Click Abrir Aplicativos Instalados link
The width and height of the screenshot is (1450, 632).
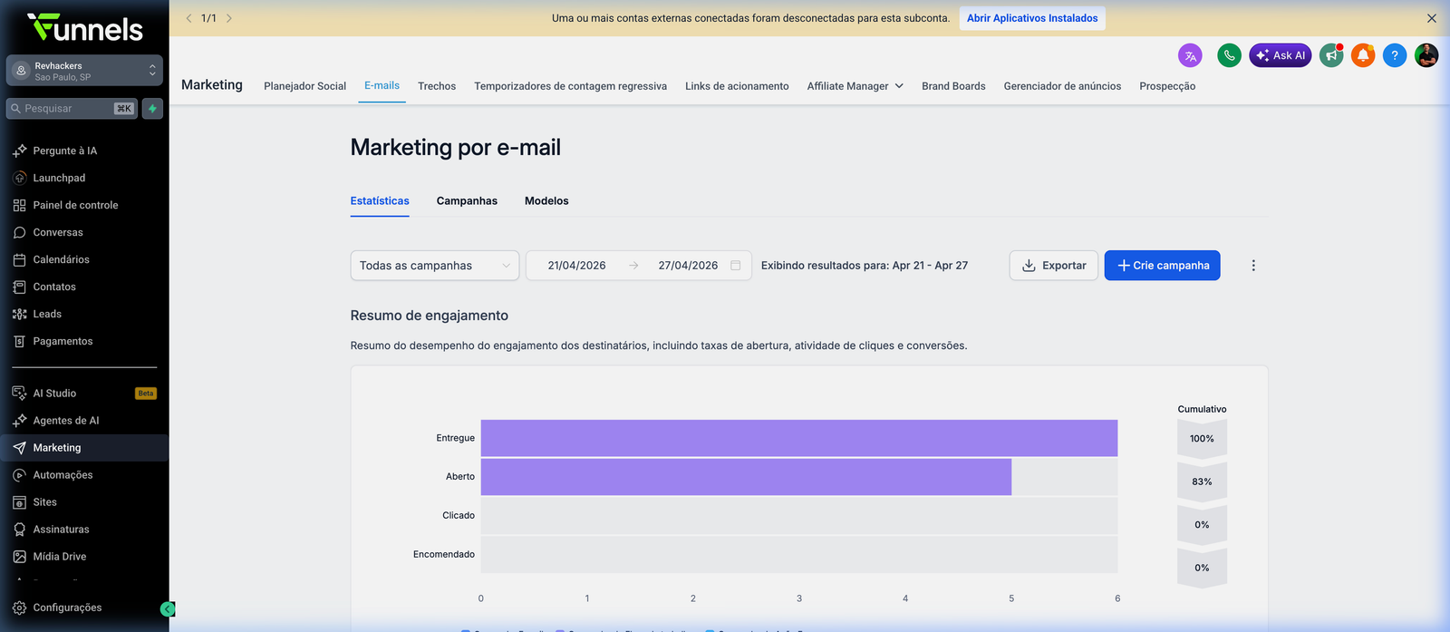point(1032,18)
